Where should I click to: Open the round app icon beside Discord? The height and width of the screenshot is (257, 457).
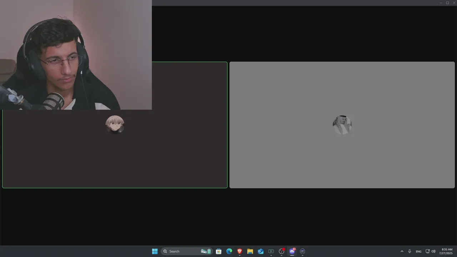302,251
